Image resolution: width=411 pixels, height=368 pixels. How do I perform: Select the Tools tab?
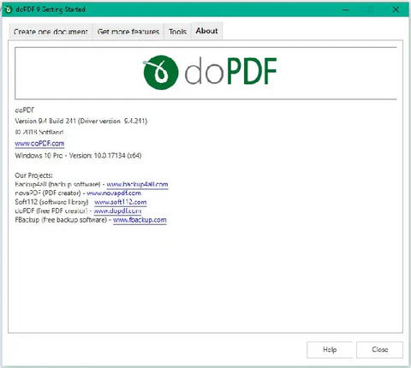point(177,32)
